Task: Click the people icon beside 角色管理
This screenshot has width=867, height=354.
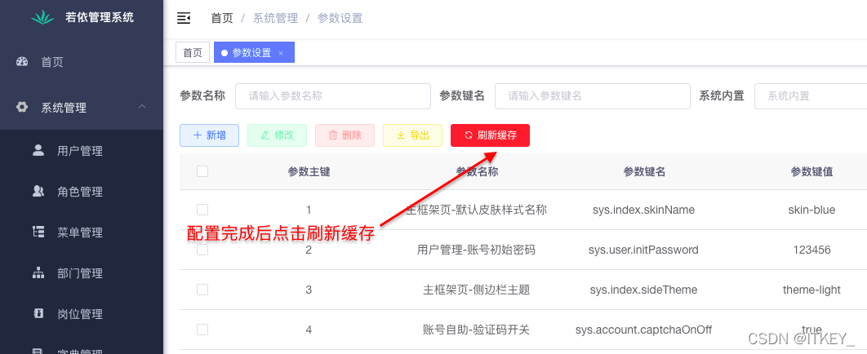Action: (x=38, y=191)
